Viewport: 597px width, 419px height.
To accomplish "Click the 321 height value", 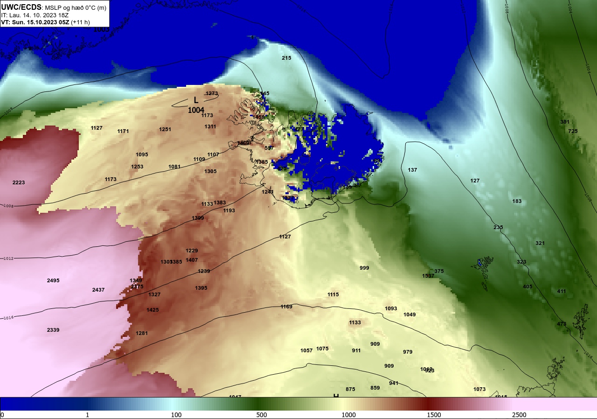I will 540,243.
